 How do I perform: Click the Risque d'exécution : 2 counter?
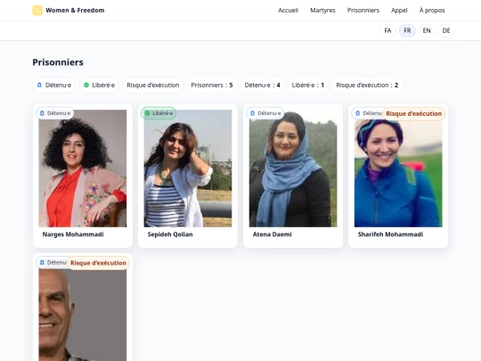(367, 85)
